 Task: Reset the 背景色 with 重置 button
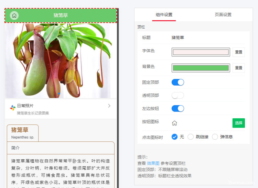point(238,68)
